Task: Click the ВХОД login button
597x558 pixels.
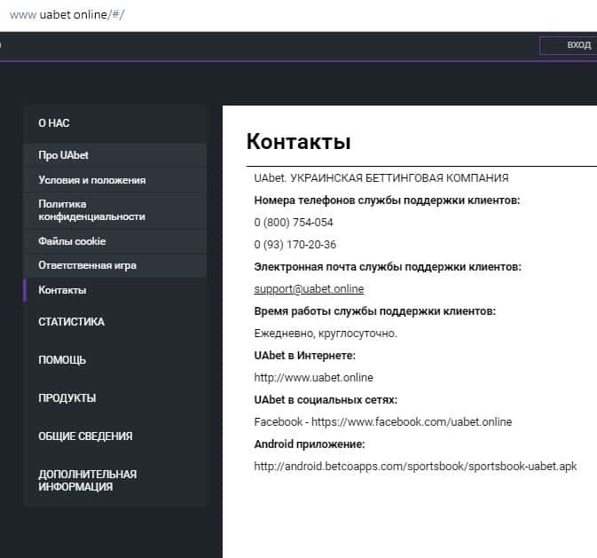Action: pyautogui.click(x=569, y=45)
